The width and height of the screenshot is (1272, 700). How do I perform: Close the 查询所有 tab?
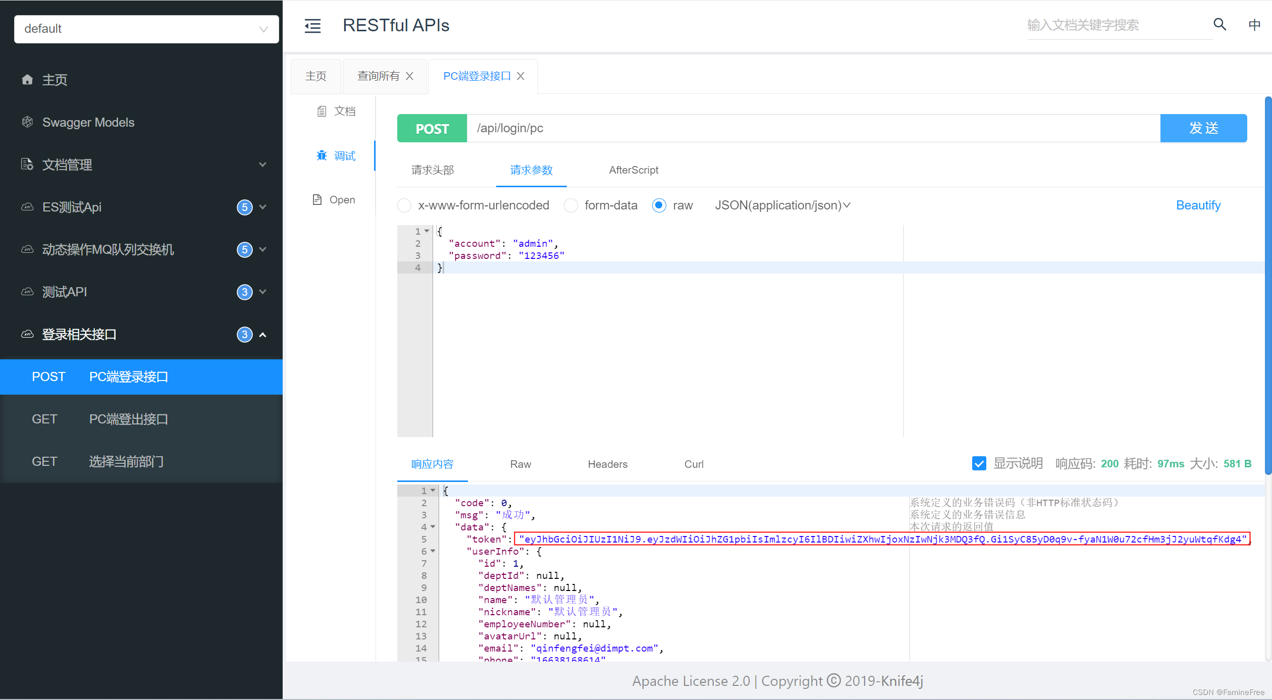(x=410, y=76)
